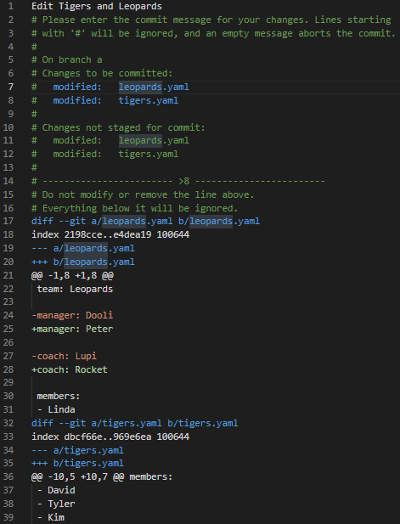
Task: Click hunk header '@@ -1,8 +1,8 @@'
Action: tap(72, 275)
